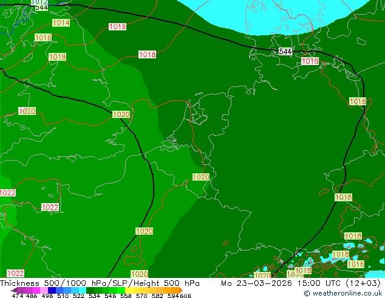Pick the bright yellow legend swatch at 558
Screen dimensions: 385x298
point(129,290)
